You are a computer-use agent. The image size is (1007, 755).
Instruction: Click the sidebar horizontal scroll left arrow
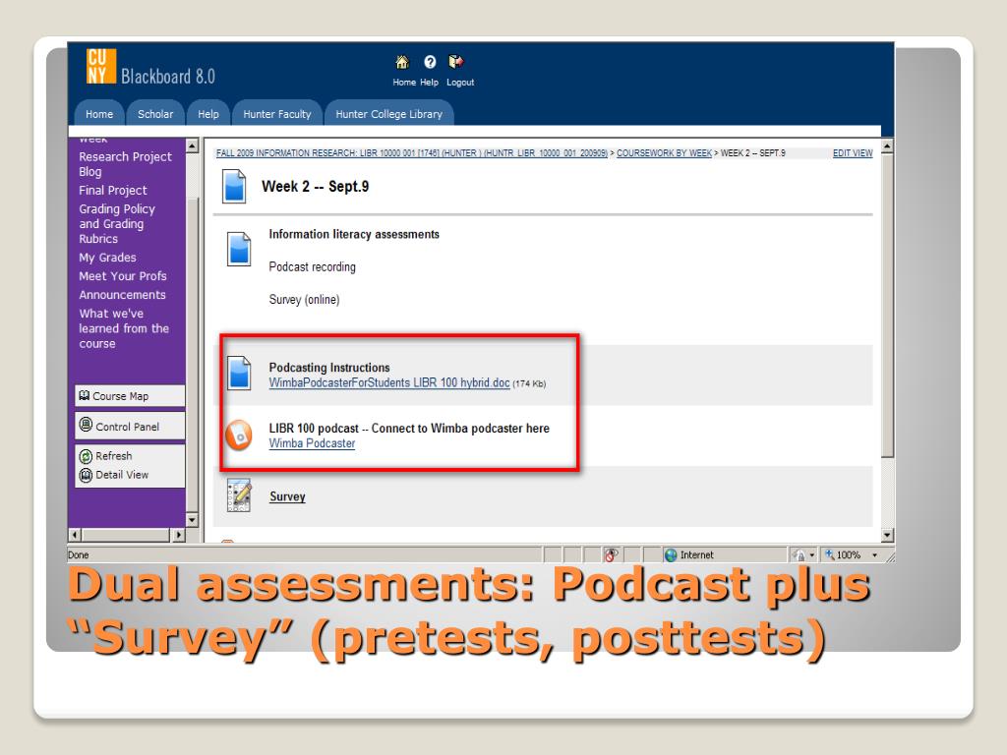[75, 535]
